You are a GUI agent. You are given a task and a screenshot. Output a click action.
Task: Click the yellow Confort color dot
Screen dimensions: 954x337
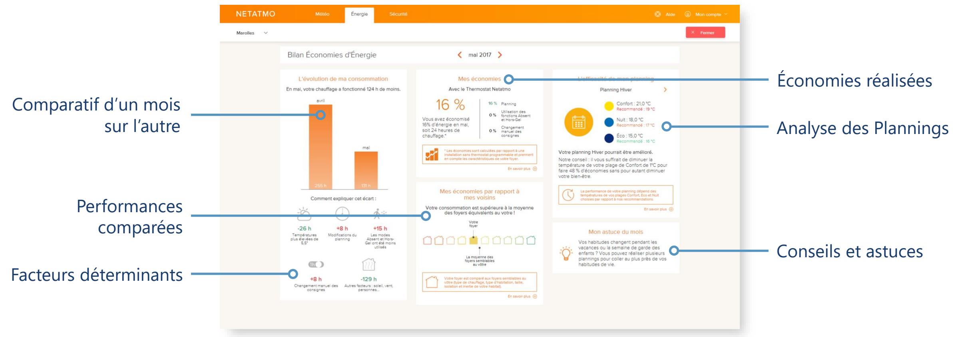(x=609, y=106)
